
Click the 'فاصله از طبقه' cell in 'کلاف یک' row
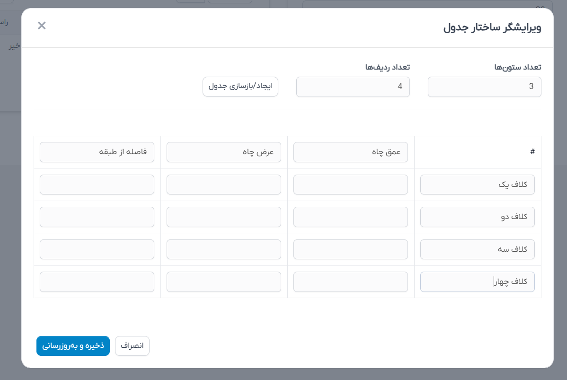(x=97, y=185)
